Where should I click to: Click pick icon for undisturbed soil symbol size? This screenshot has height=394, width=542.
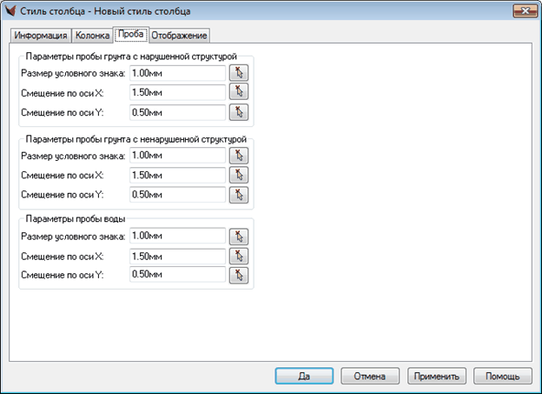tap(239, 155)
